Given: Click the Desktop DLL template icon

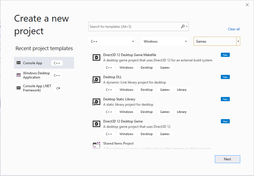Looking at the screenshot, I should tap(96, 80).
